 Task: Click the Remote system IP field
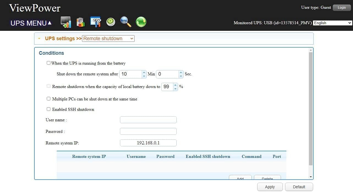148,143
